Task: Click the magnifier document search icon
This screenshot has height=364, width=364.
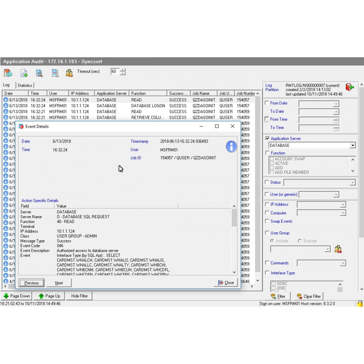Action: tap(39, 73)
